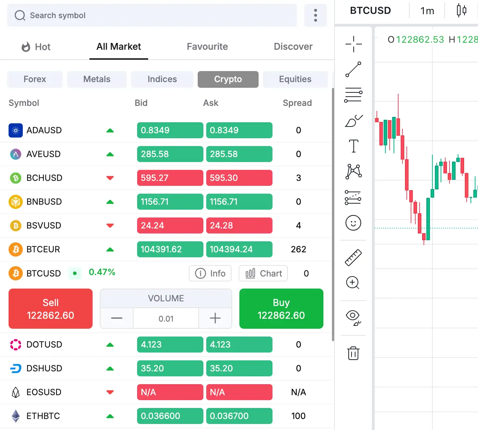Image resolution: width=478 pixels, height=430 pixels.
Task: Click the trash remove drawings icon
Action: point(353,353)
